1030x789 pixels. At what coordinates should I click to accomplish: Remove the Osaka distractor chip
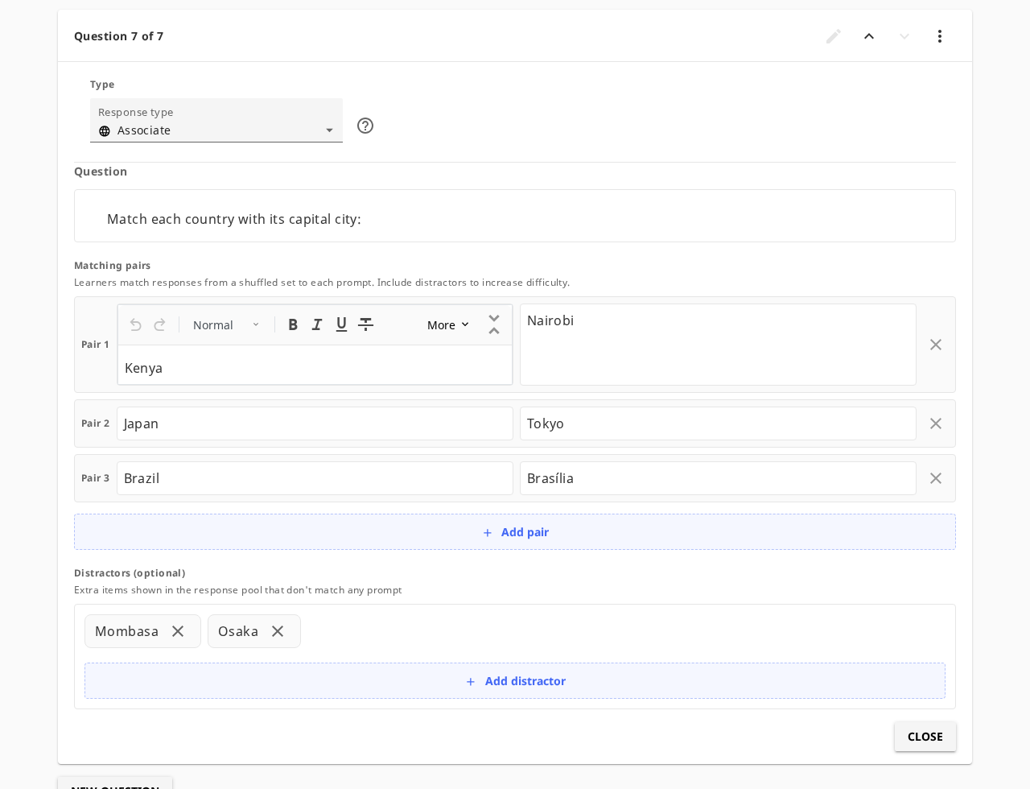pos(278,631)
